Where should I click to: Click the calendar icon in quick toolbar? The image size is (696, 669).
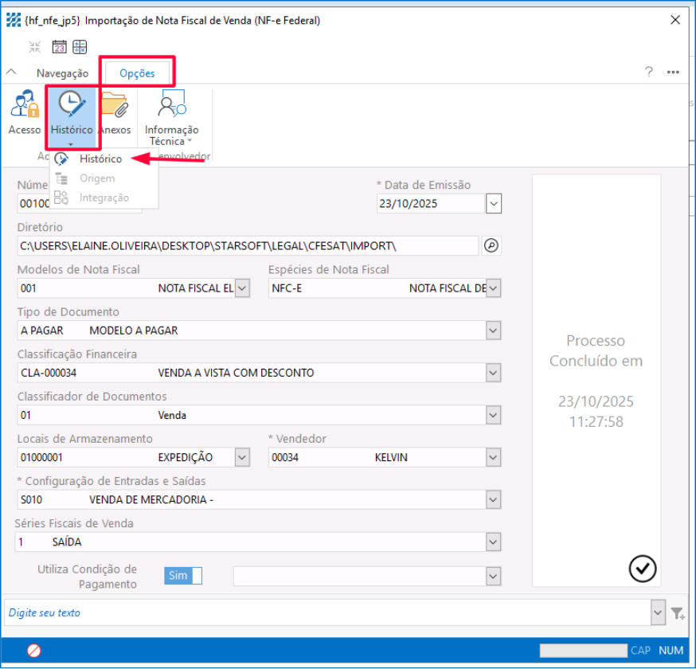pyautogui.click(x=59, y=46)
